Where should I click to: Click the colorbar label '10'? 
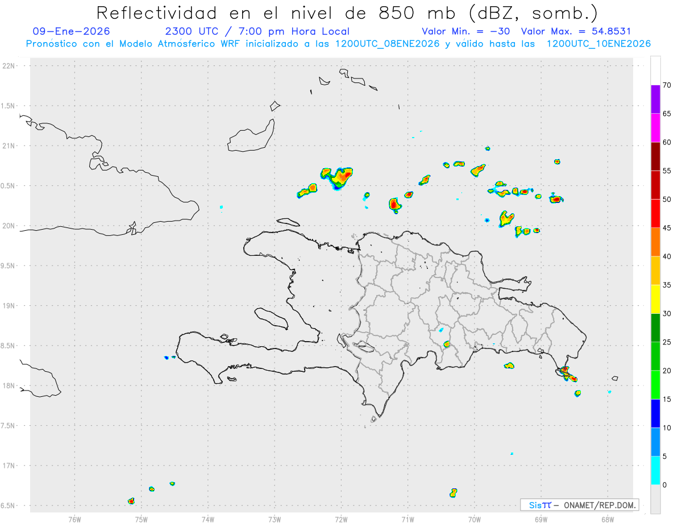(x=667, y=428)
